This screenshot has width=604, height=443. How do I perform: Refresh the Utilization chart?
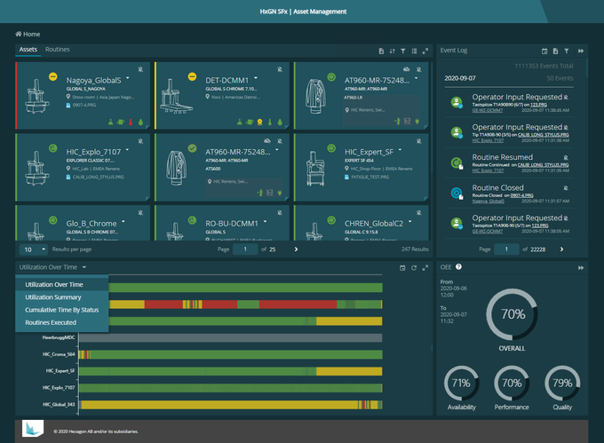point(413,266)
